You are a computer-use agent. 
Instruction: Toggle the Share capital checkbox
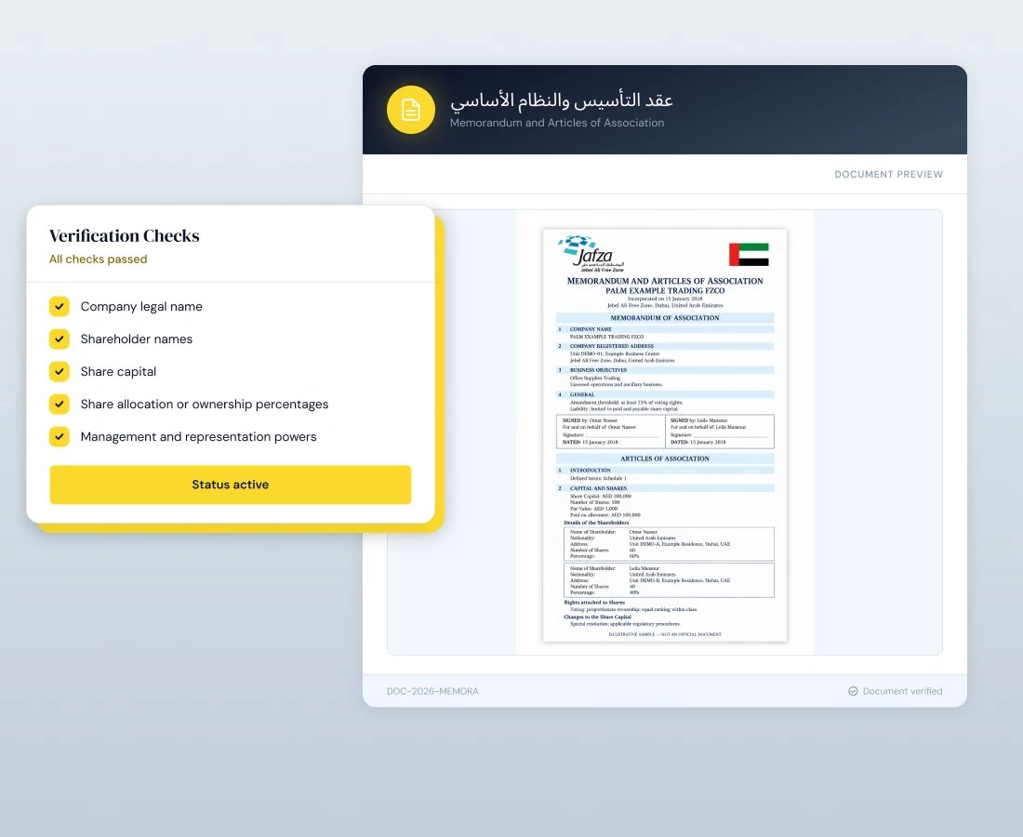click(x=60, y=371)
